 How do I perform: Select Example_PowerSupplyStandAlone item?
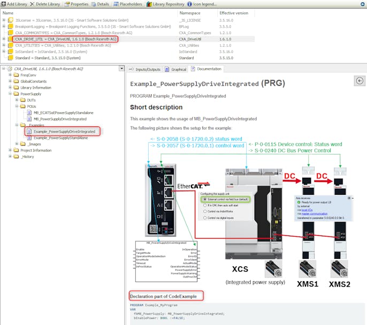pos(61,138)
